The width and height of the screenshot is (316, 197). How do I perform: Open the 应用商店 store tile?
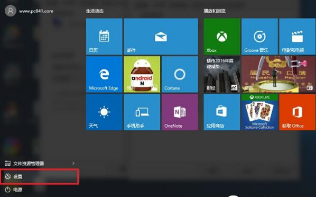[x=222, y=112]
